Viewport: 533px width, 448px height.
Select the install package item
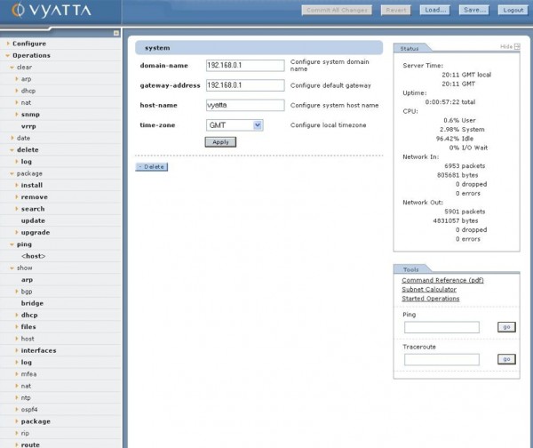(x=32, y=185)
